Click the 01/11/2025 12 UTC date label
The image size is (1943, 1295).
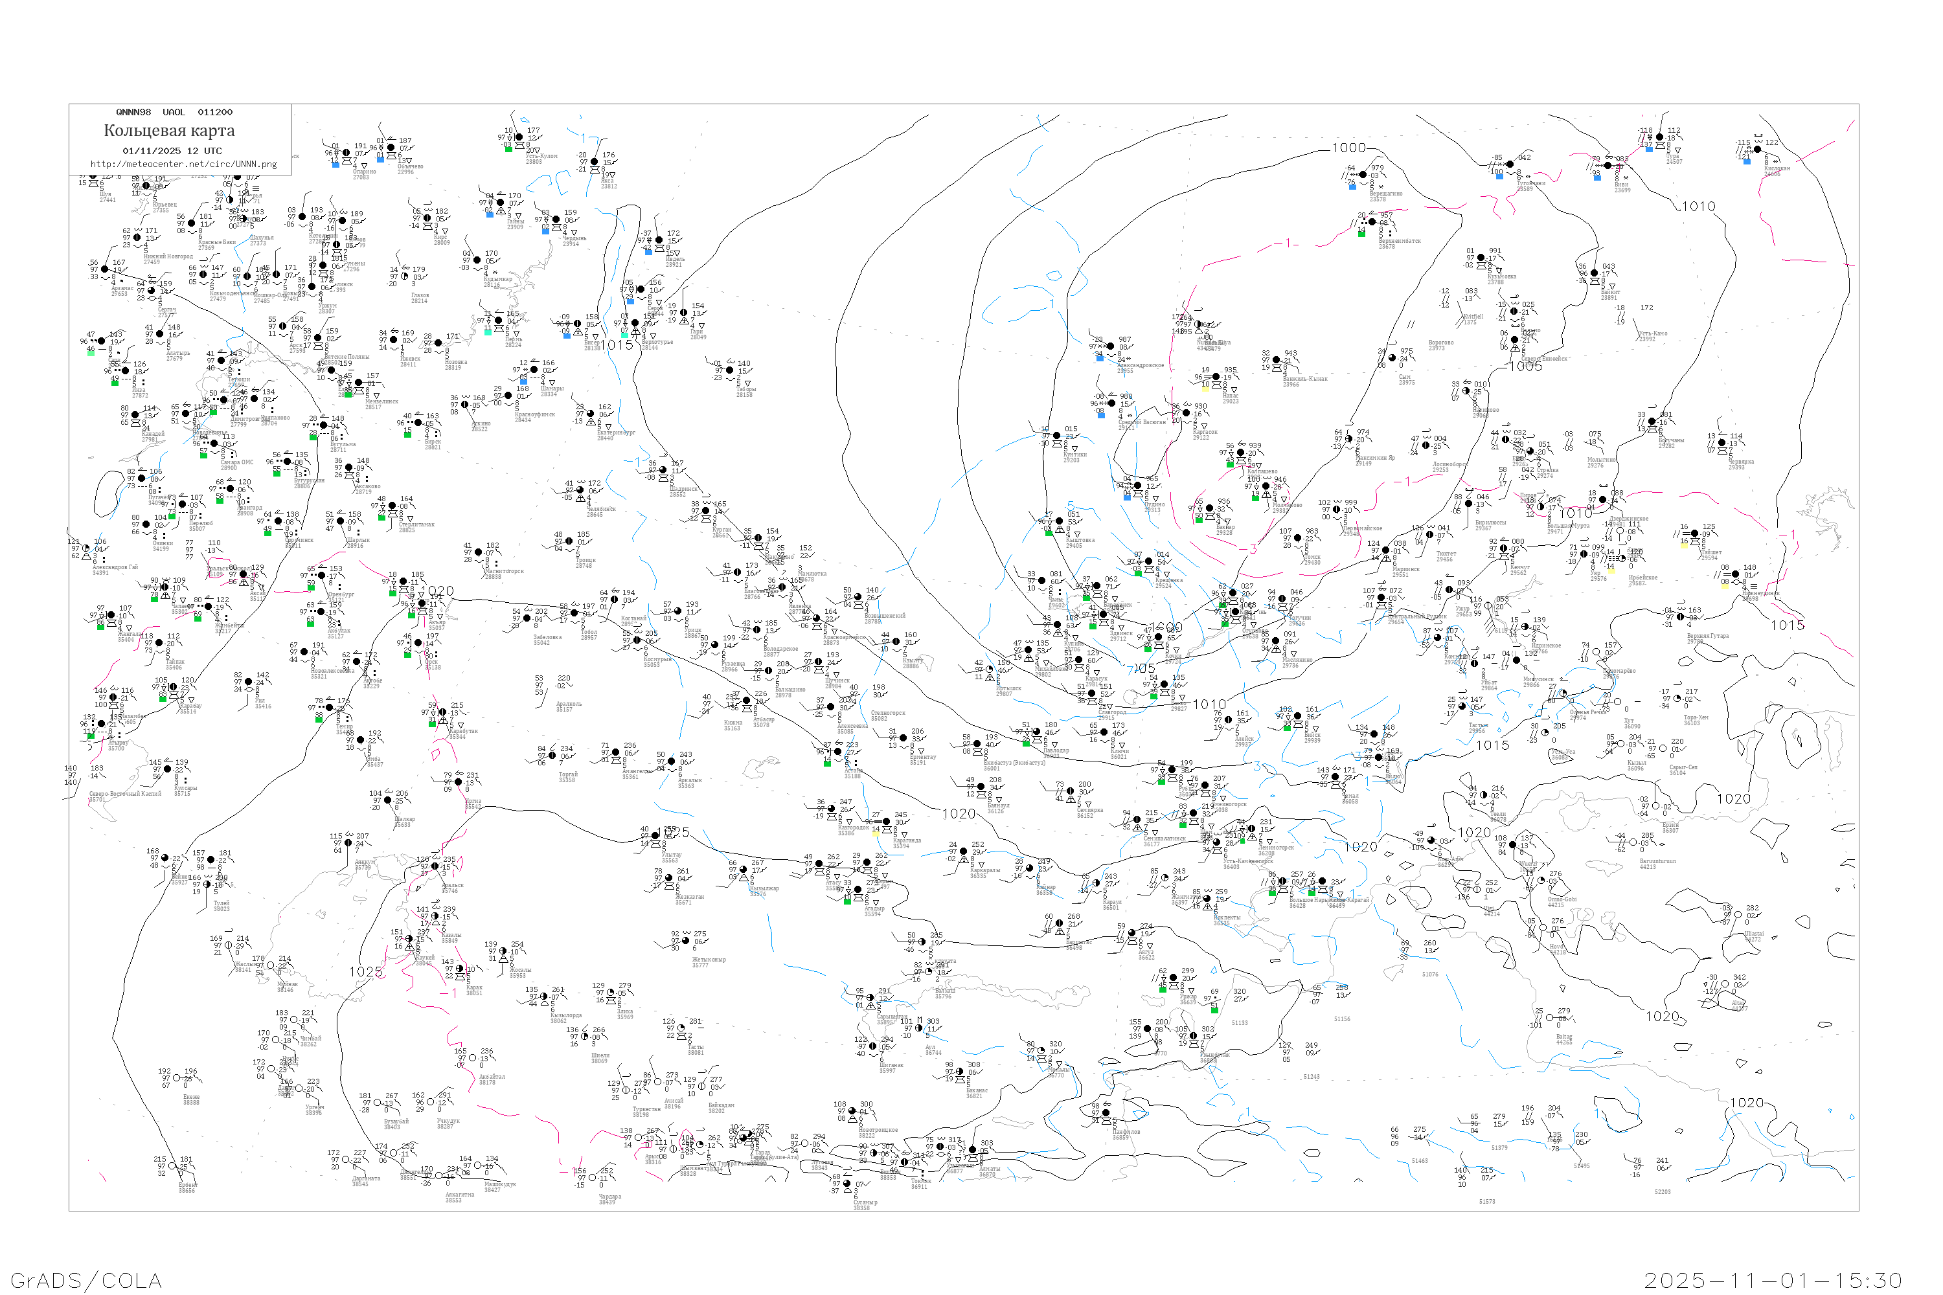point(172,151)
